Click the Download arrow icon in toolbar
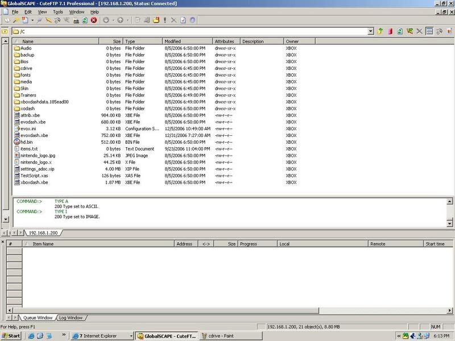The width and height of the screenshot is (455, 341). tap(107, 20)
